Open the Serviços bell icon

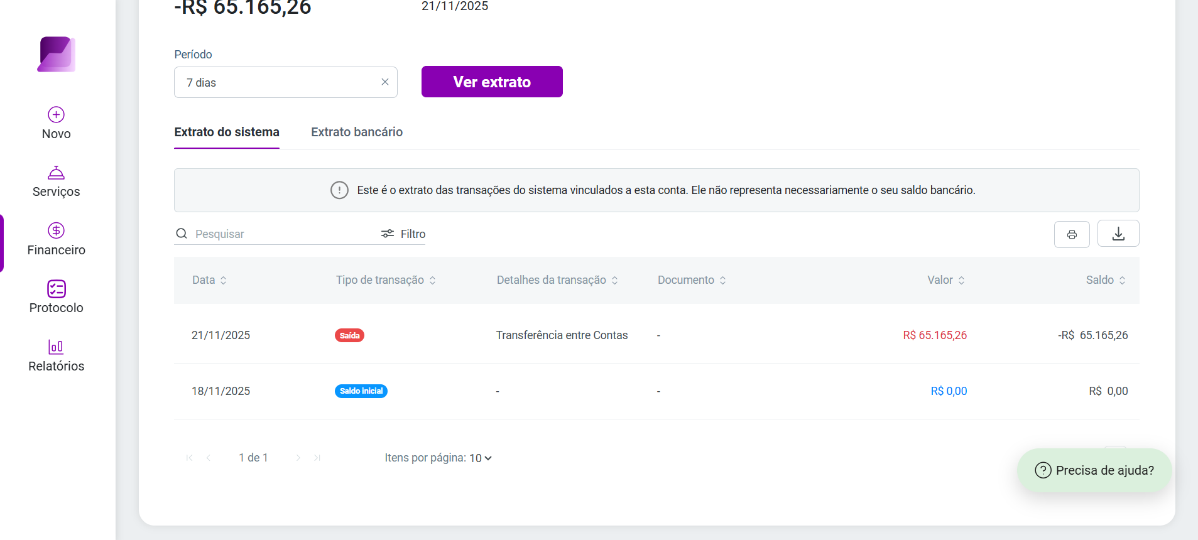click(x=57, y=173)
